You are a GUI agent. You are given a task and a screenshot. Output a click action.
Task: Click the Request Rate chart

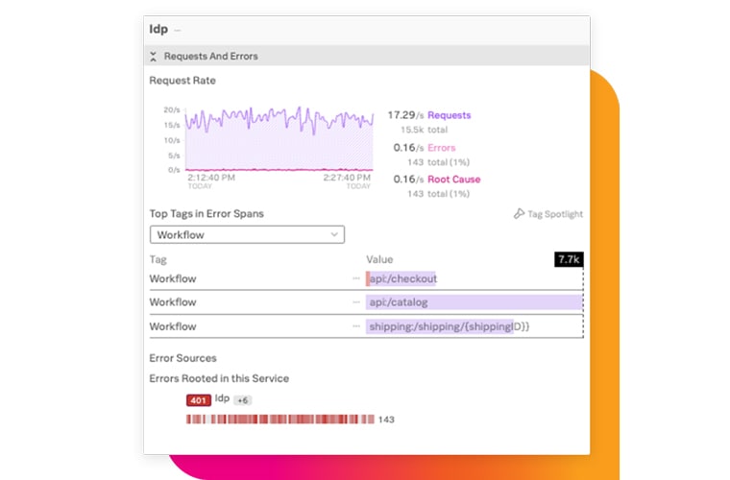[x=280, y=138]
